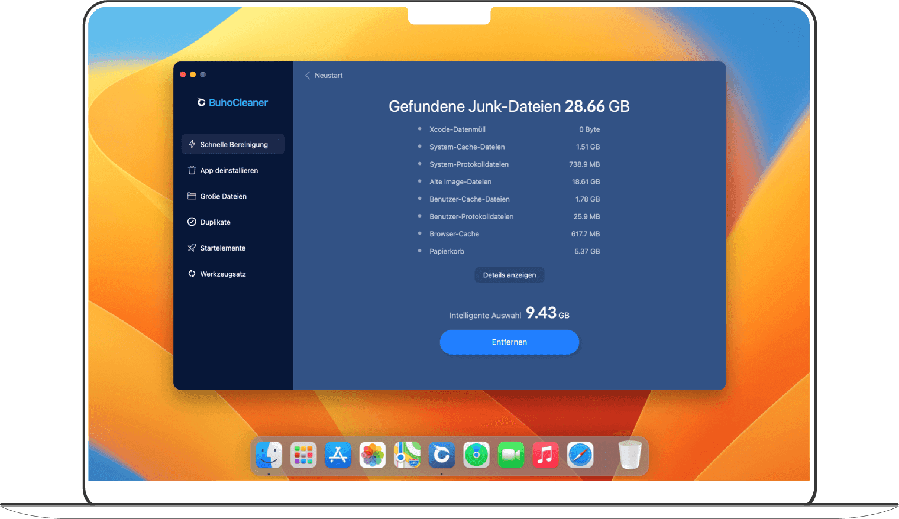Click the Xcode-Datenmüll row label
This screenshot has width=899, height=519.
pyautogui.click(x=457, y=129)
